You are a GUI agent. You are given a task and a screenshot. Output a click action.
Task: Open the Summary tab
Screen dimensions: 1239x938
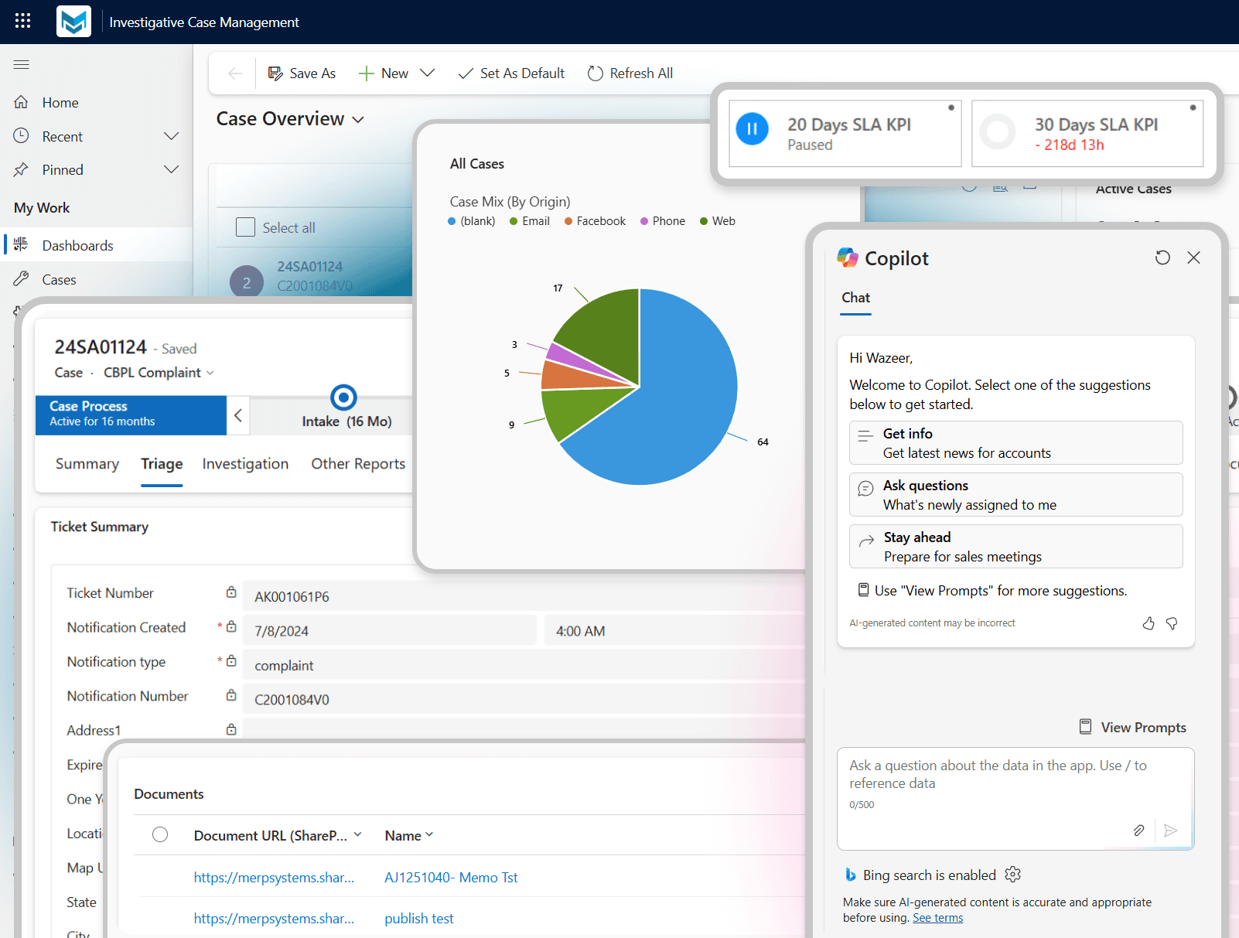coord(87,464)
